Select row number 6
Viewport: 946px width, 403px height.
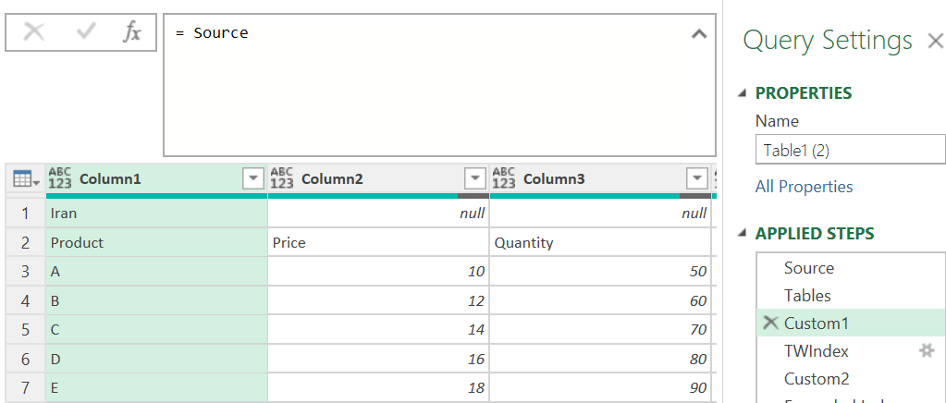[25, 359]
